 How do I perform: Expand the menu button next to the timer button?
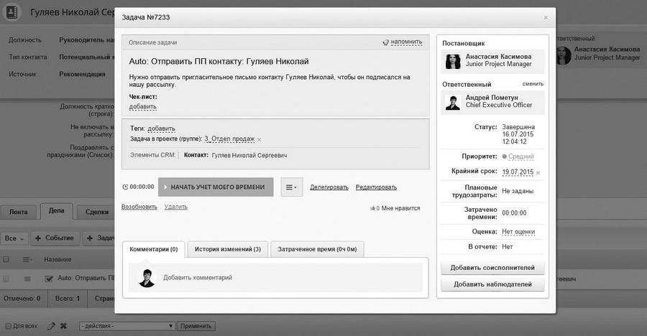click(x=291, y=187)
